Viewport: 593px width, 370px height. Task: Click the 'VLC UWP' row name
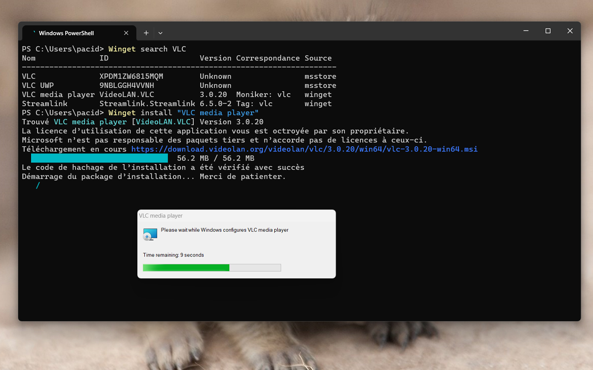click(x=38, y=85)
